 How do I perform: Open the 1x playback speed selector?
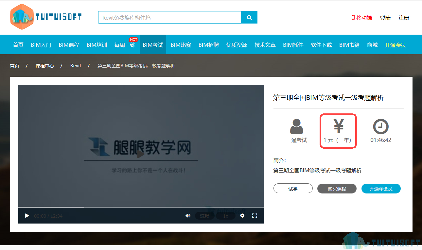pyautogui.click(x=226, y=216)
